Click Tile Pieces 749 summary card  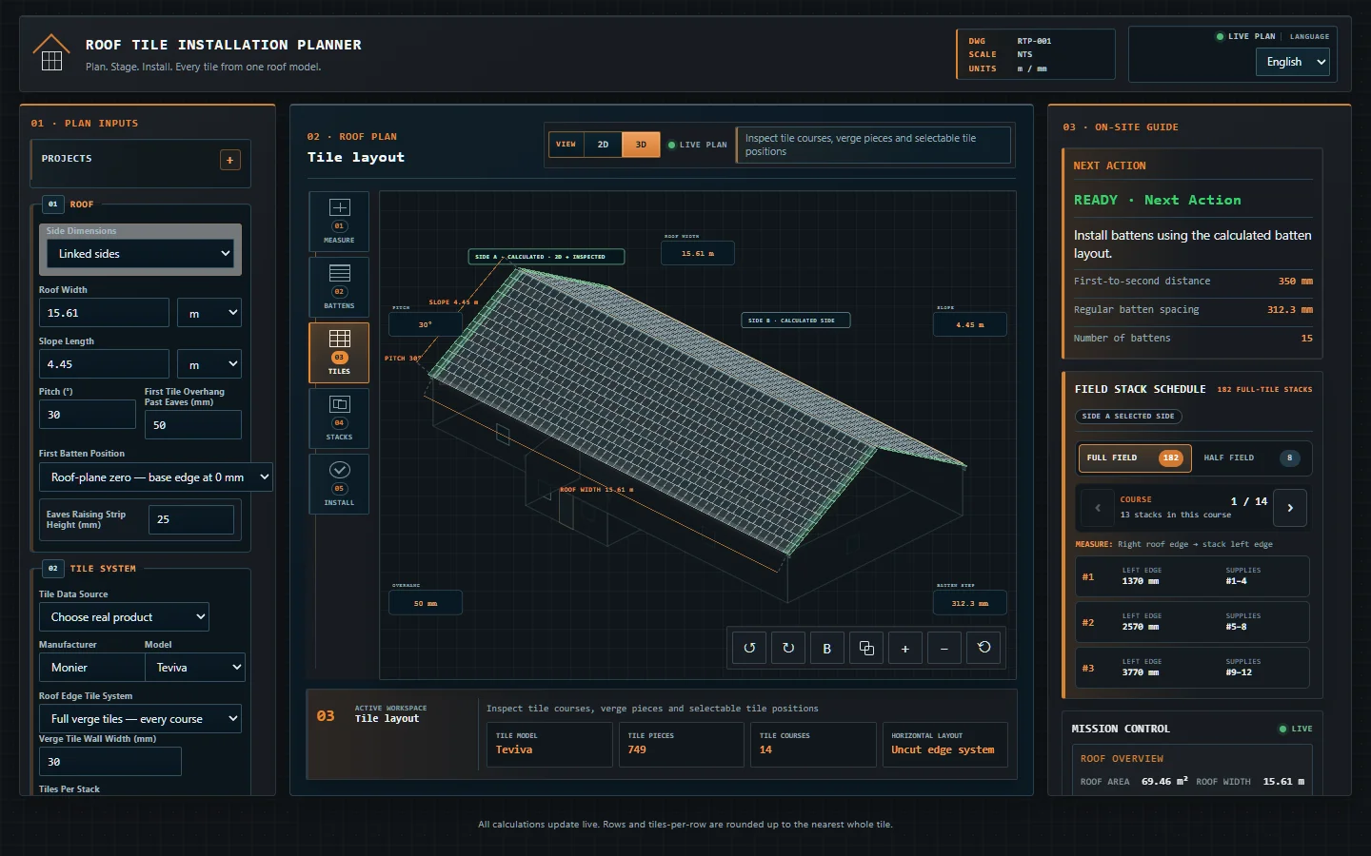click(682, 744)
